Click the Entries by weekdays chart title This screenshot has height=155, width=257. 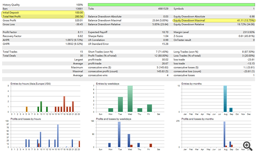108,84
